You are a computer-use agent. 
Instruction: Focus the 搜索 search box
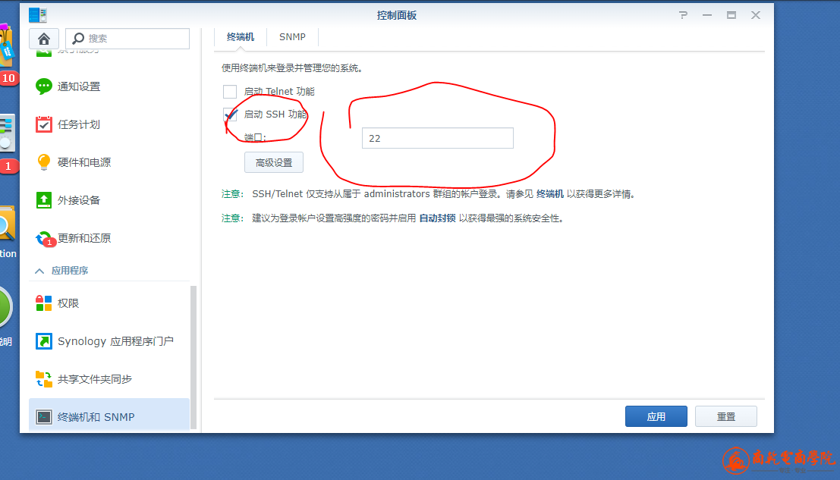pyautogui.click(x=127, y=39)
